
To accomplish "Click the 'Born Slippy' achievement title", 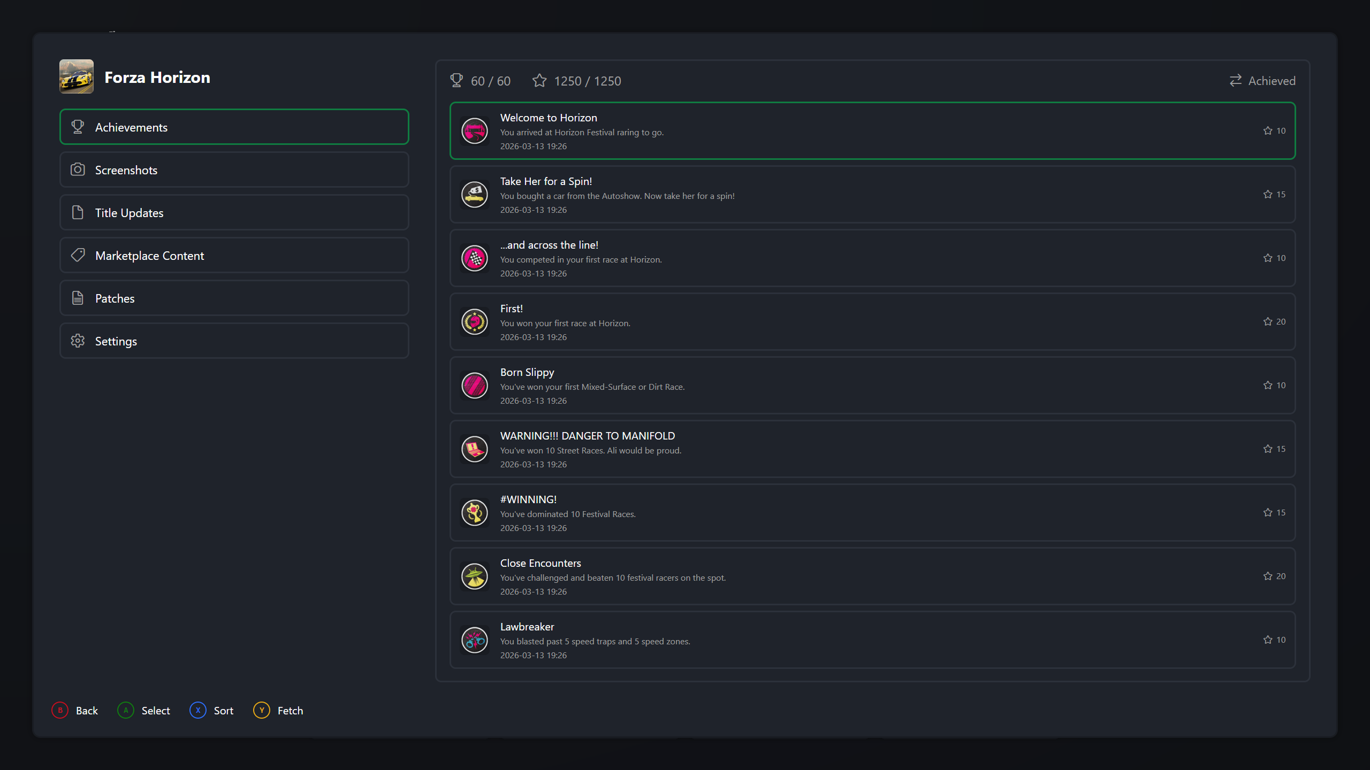I will point(527,372).
